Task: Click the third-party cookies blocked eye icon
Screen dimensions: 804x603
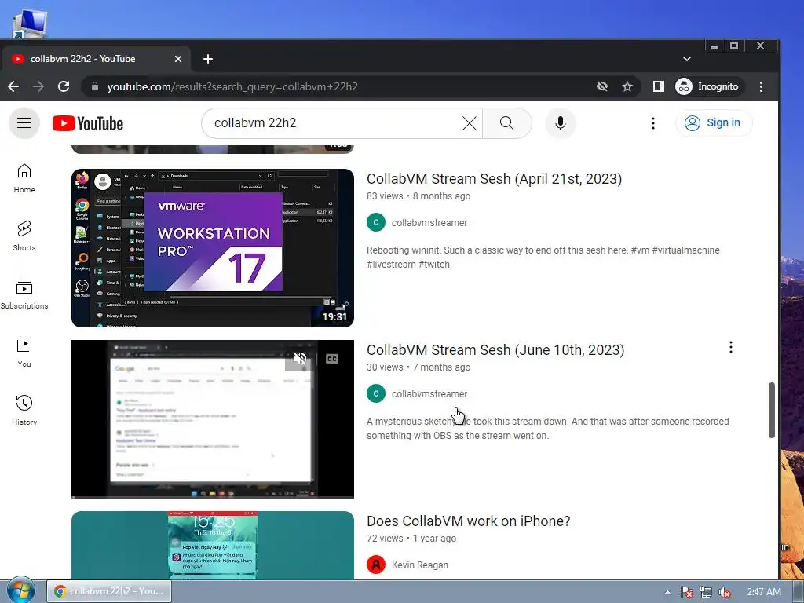Action: coord(602,86)
